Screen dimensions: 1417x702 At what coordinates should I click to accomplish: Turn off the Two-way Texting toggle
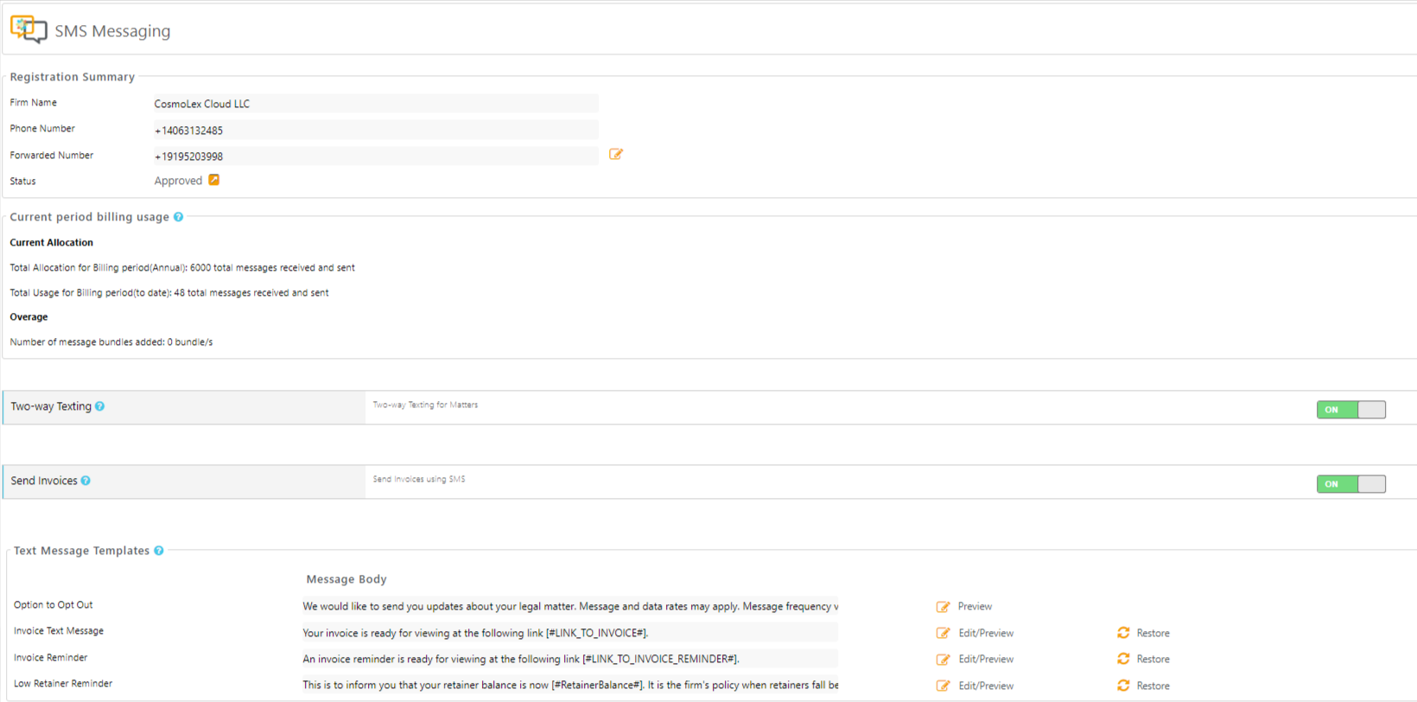[1350, 410]
